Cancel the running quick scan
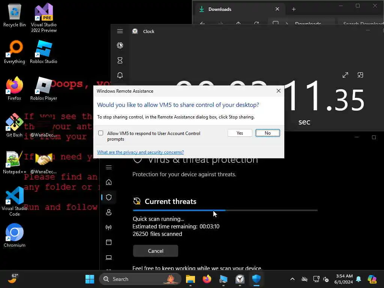Viewport: 384px width, 288px height. (x=156, y=251)
